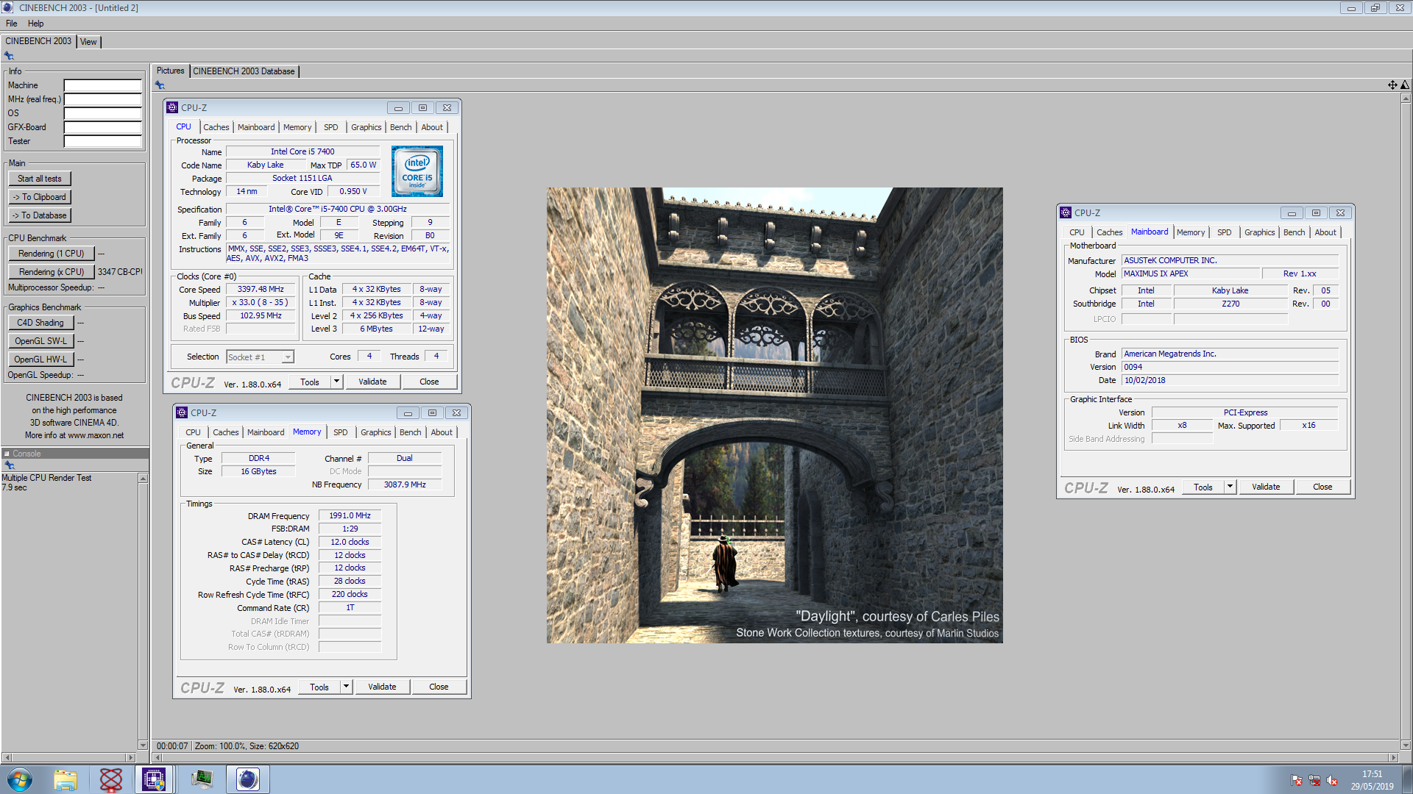The image size is (1413, 794).
Task: Open the Windows Start menu orb
Action: tap(20, 779)
